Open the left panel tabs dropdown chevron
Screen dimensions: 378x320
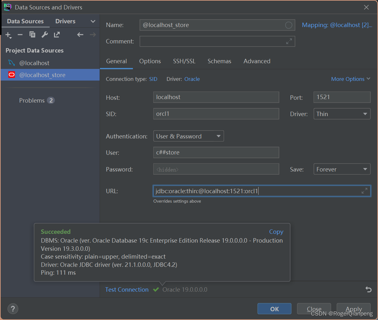pos(93,21)
